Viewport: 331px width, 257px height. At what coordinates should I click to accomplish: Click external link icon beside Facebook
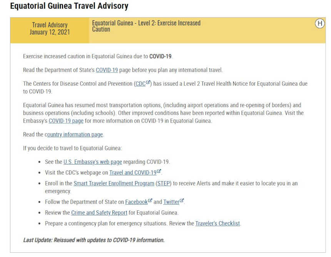coord(150,200)
